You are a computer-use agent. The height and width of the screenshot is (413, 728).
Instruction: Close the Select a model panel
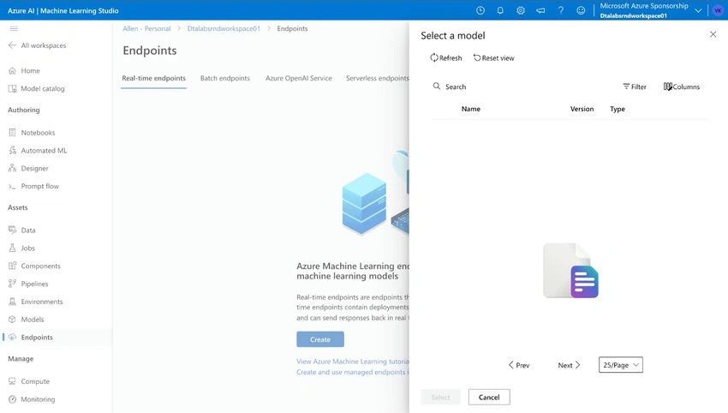click(713, 34)
